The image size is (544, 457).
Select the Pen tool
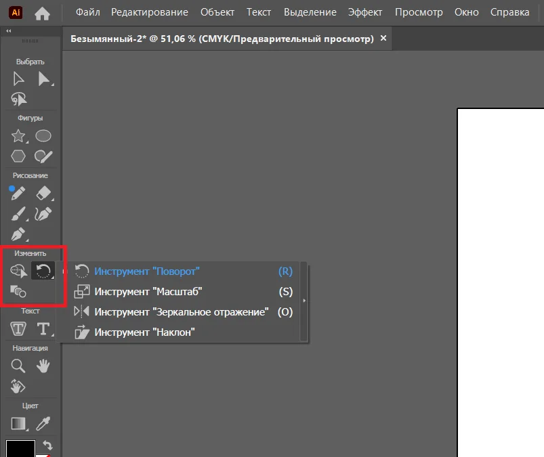[18, 234]
